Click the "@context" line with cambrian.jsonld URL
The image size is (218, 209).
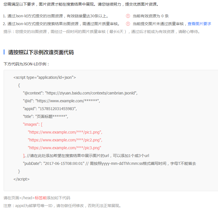pos(80,93)
